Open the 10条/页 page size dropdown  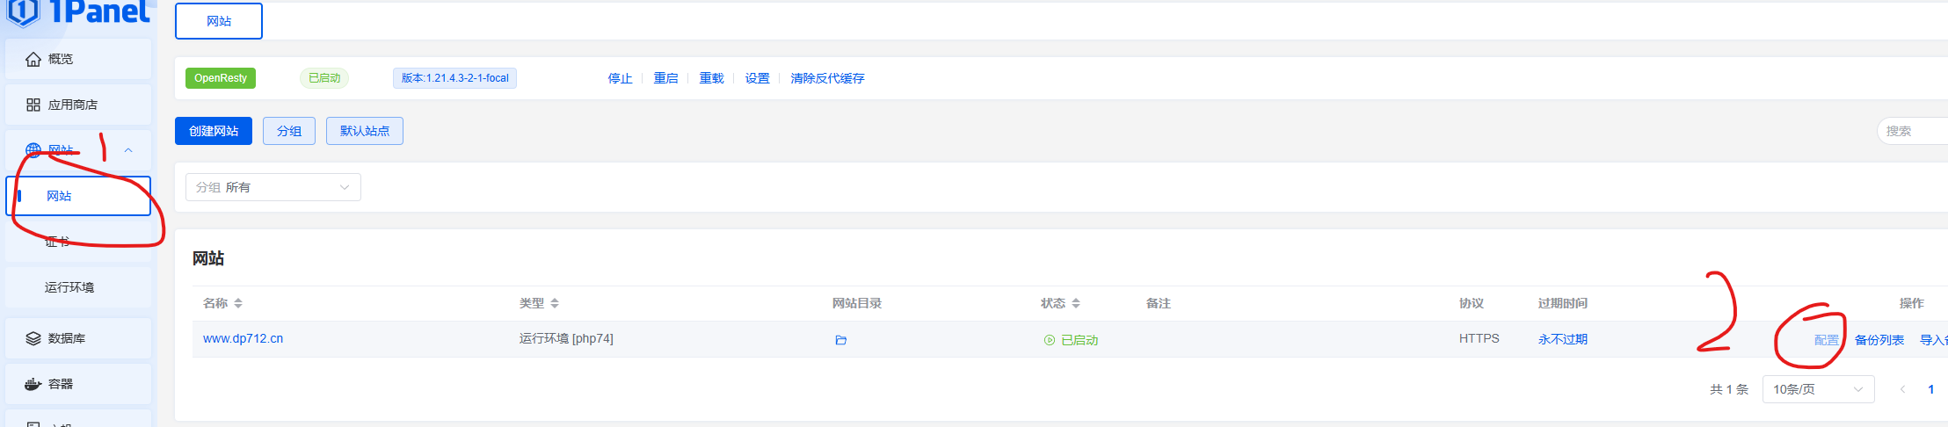coord(1818,389)
